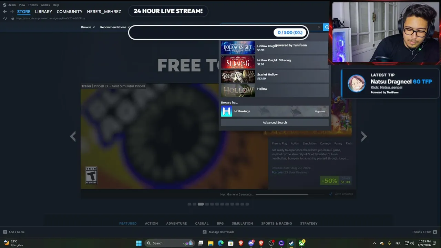Click the Steam taskbar icon
441x248 pixels.
pos(291,243)
